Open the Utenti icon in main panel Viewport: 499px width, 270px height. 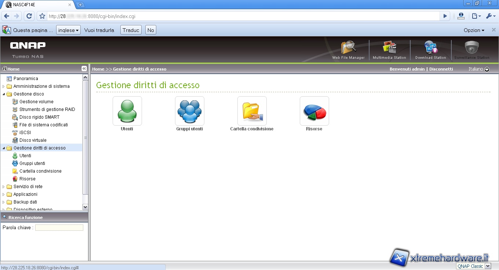click(127, 111)
